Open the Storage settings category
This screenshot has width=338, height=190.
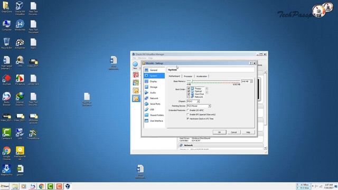pyautogui.click(x=154, y=87)
